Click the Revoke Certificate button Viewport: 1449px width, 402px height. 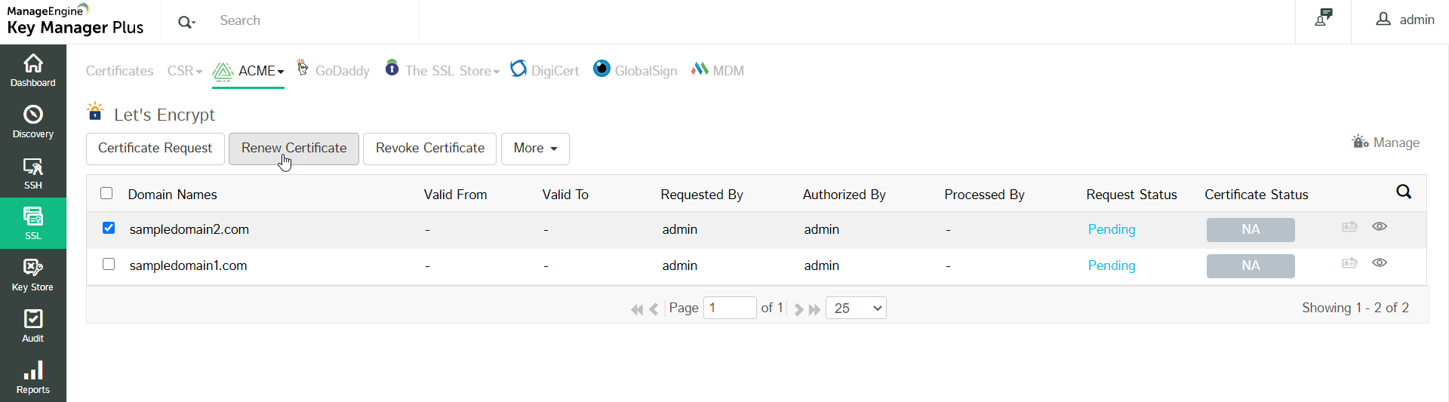click(429, 149)
